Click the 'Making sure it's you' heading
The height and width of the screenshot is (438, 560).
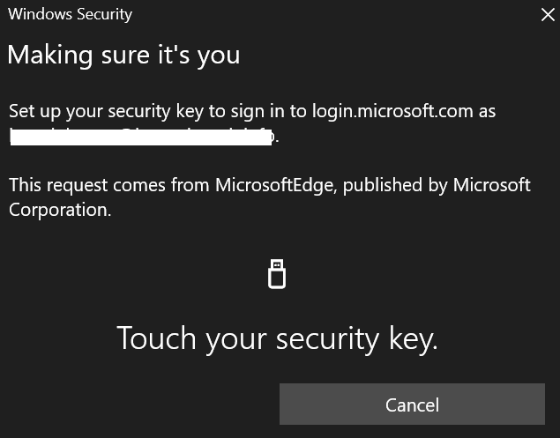[123, 55]
